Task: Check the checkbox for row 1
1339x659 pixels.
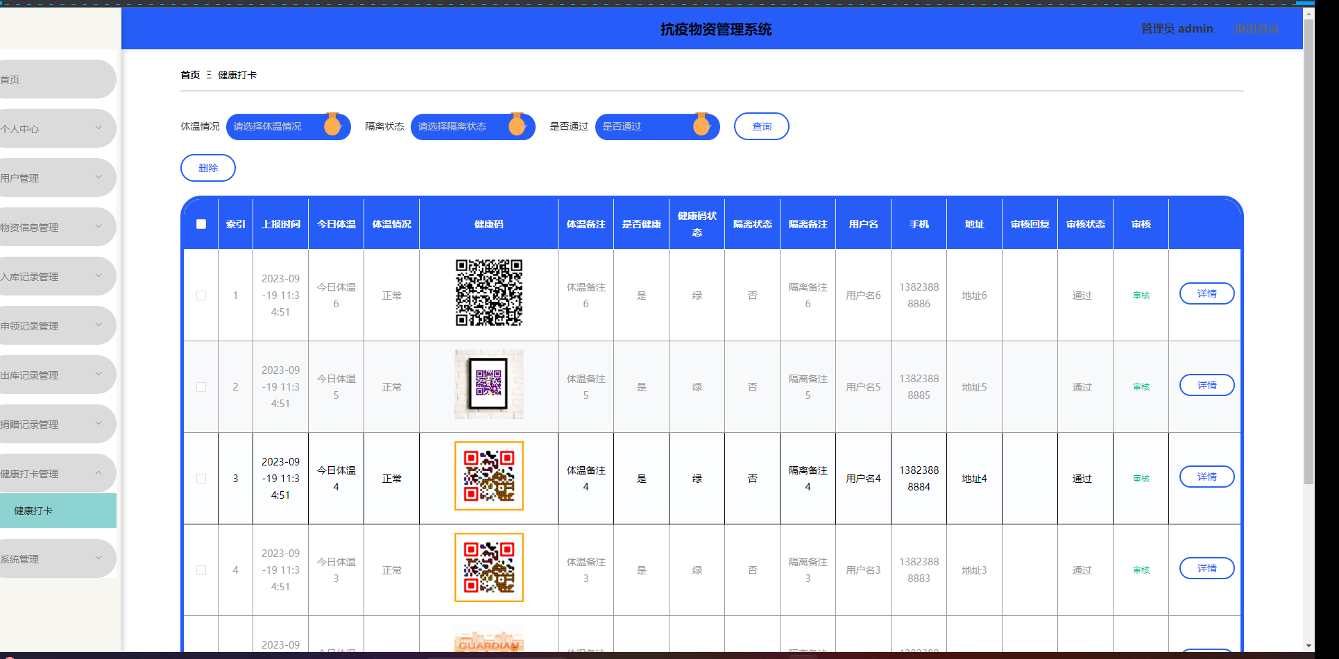Action: (x=201, y=296)
